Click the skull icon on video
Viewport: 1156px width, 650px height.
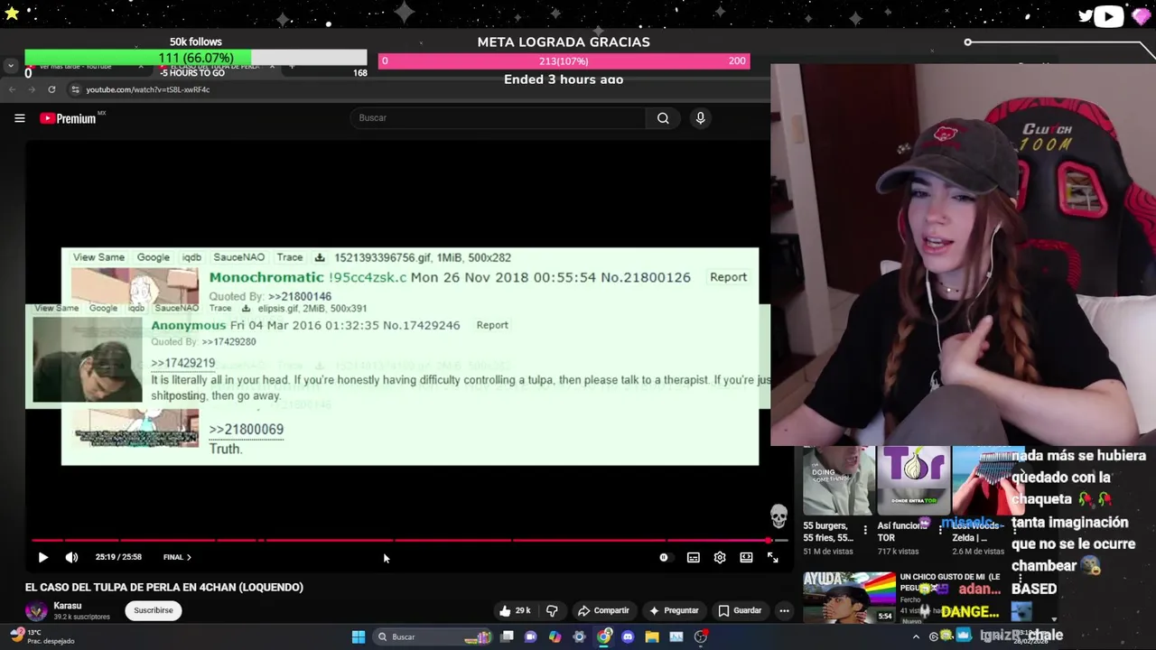coord(778,516)
